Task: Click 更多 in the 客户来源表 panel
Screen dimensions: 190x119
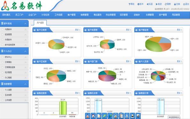Action: coord(129,30)
